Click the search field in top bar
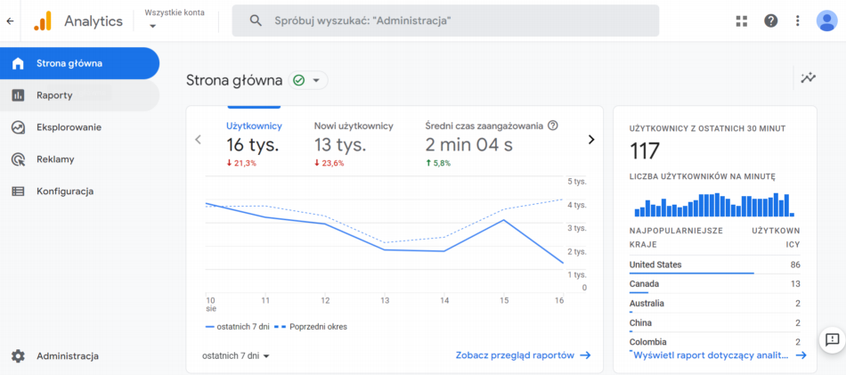Screen dimensions: 846x375 445,20
